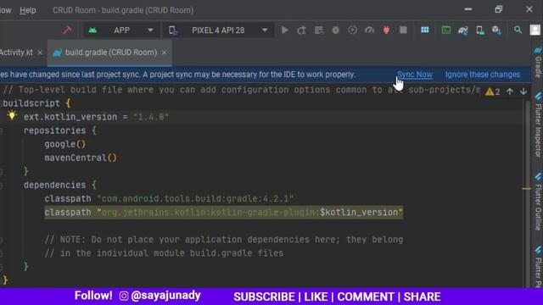Click the top-level build file comment line

(x=242, y=90)
